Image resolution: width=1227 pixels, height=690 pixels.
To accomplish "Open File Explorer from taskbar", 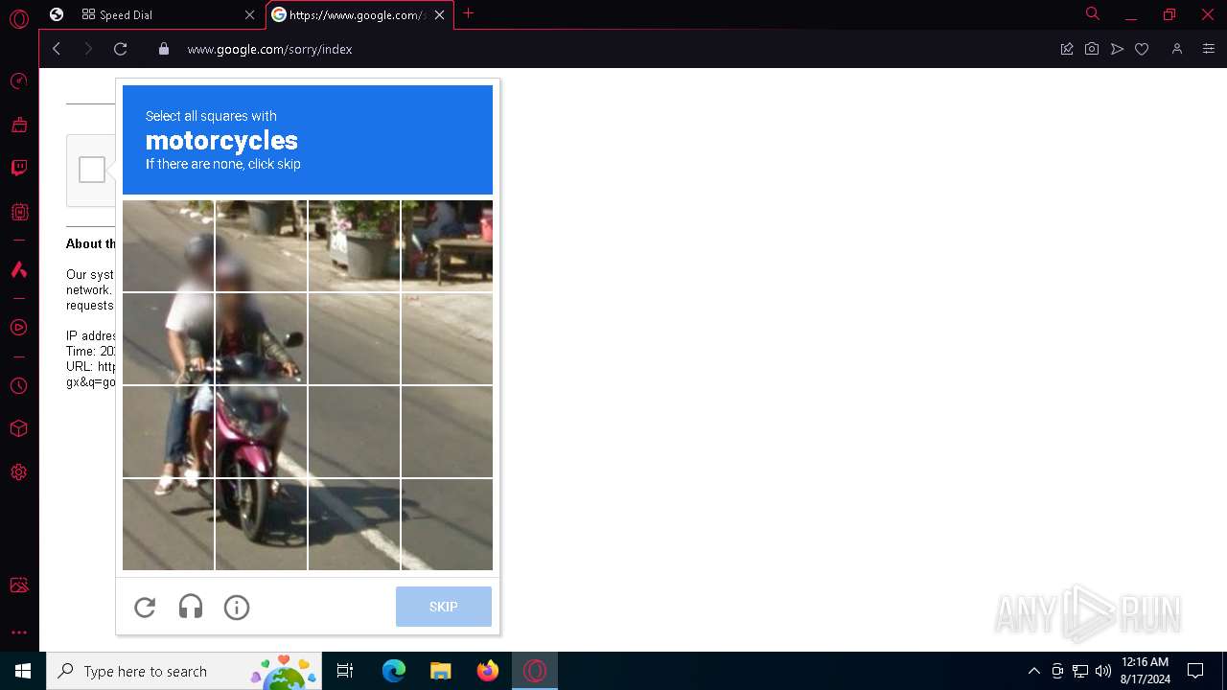I will 440,671.
